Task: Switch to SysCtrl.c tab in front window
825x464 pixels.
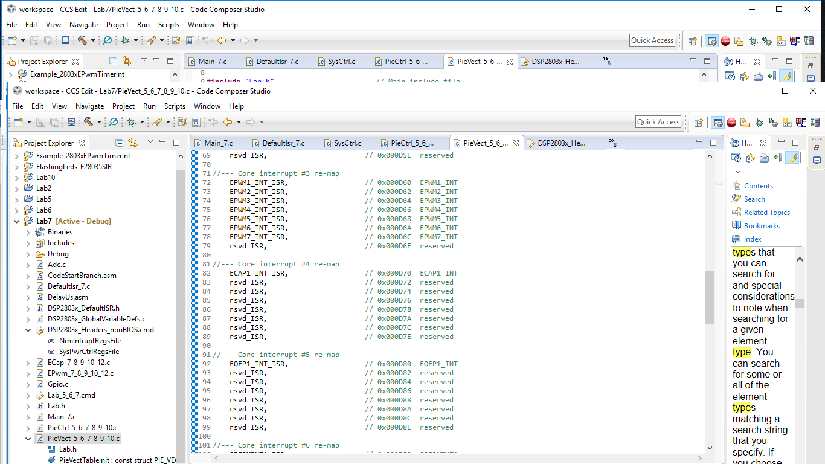Action: (x=347, y=143)
